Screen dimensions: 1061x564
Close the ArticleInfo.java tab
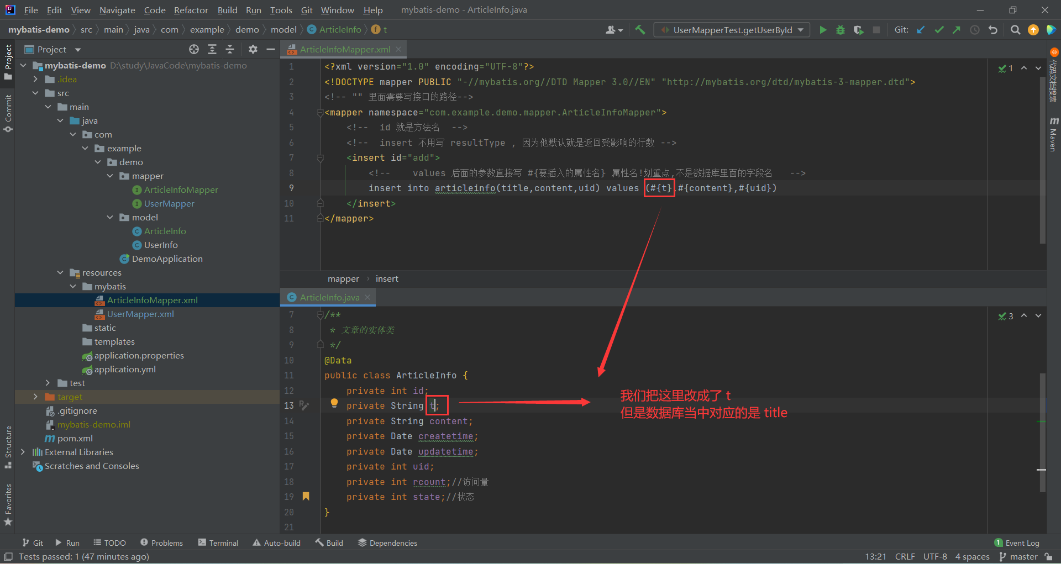367,297
